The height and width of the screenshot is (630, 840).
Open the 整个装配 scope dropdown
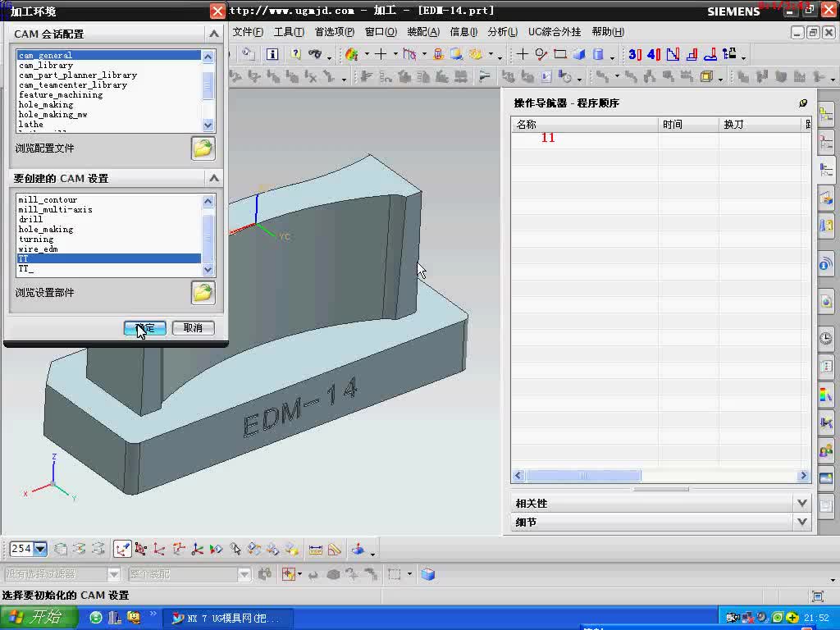pyautogui.click(x=244, y=574)
